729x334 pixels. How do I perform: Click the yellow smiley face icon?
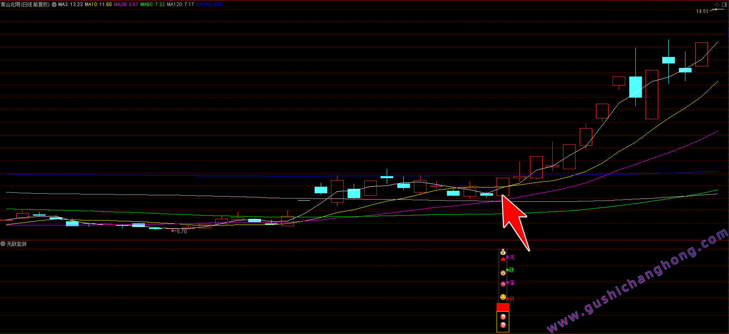coord(503,297)
